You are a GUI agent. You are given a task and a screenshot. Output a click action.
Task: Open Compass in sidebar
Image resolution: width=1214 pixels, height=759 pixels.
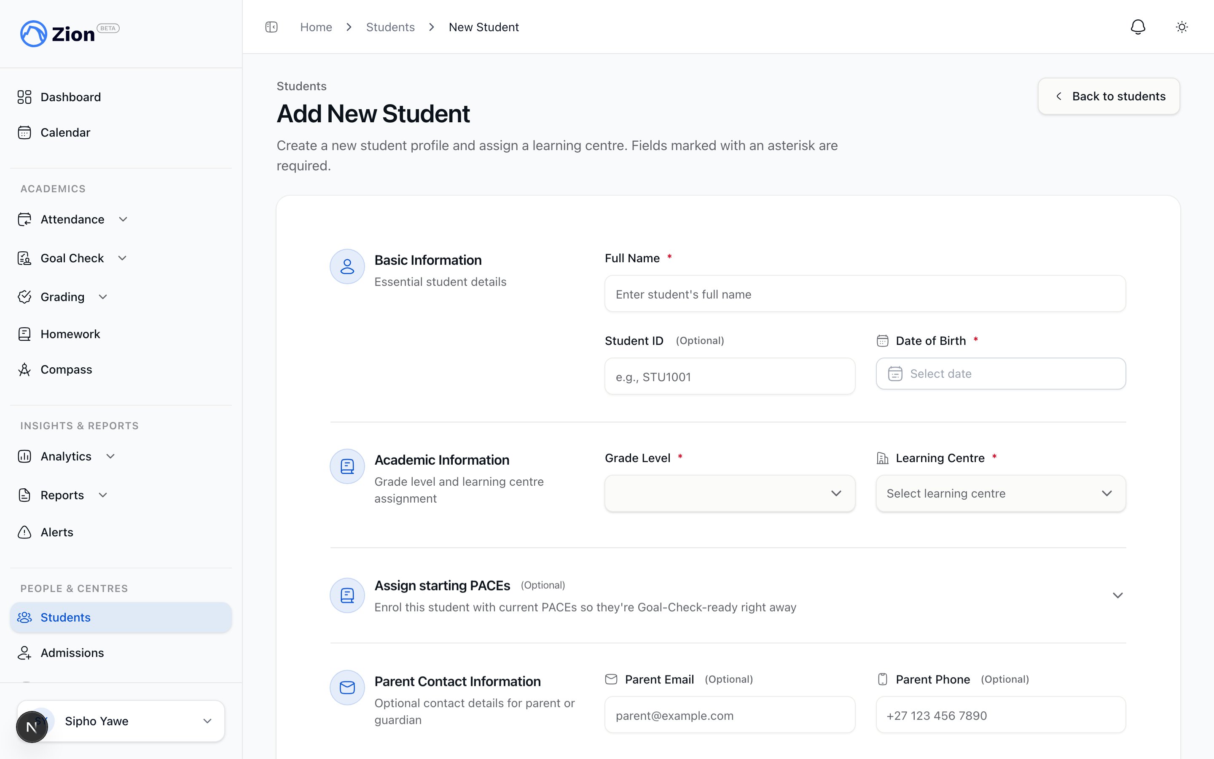(x=121, y=369)
